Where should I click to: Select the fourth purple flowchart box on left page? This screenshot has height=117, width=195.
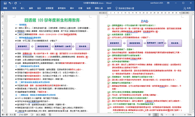coord(83,46)
